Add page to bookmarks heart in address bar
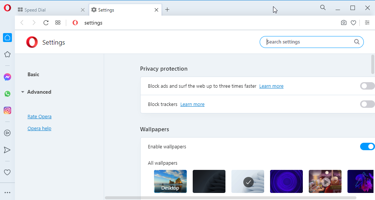This screenshot has height=200, width=375. [353, 23]
